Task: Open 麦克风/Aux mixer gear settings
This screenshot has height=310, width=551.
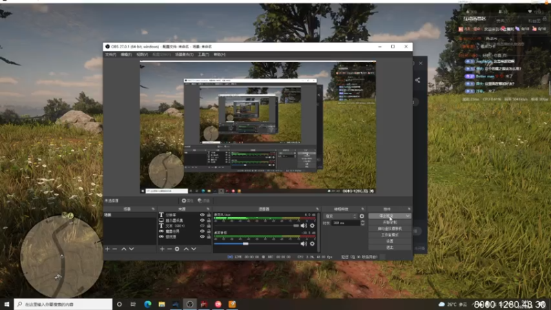Action: (312, 226)
